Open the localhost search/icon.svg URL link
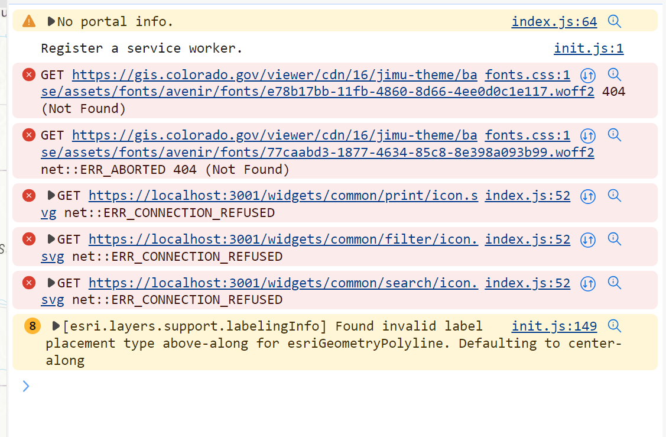 coord(283,283)
